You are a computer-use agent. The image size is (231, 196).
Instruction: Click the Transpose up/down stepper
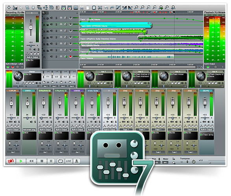[187, 162]
